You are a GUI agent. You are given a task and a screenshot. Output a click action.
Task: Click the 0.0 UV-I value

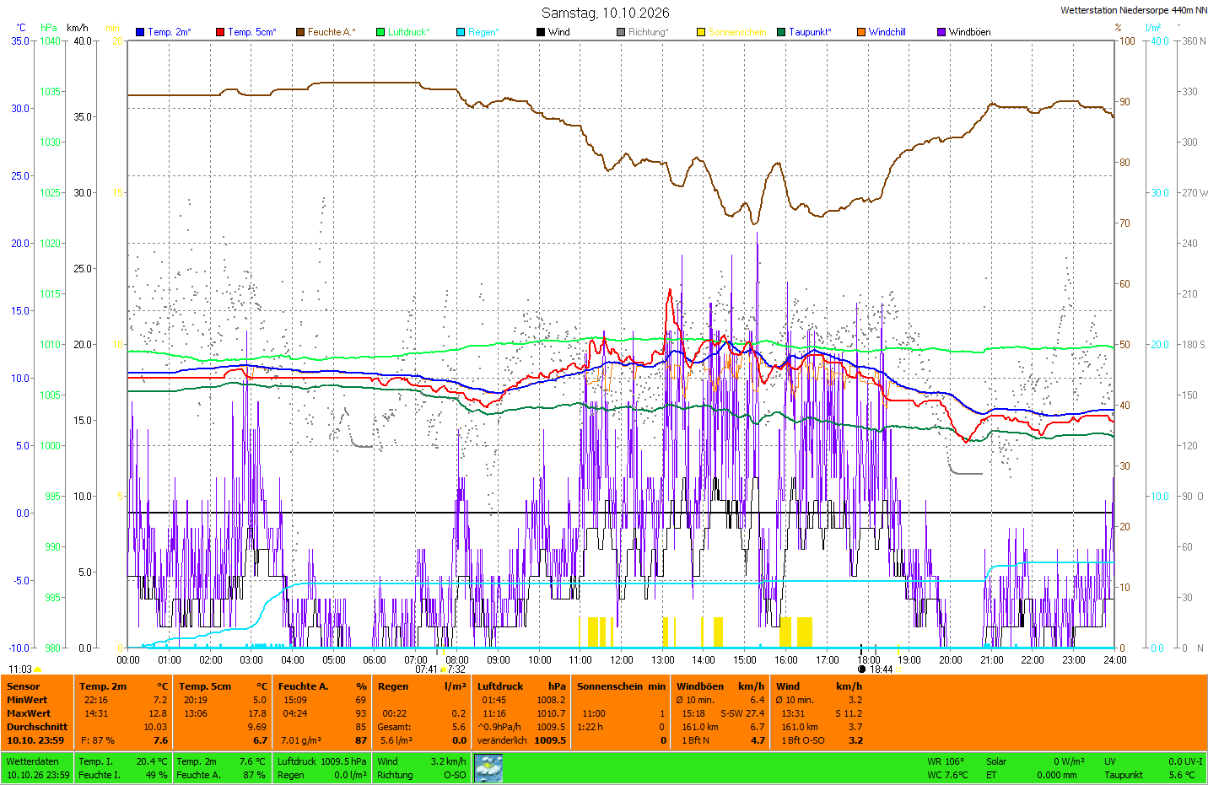coord(1186,761)
